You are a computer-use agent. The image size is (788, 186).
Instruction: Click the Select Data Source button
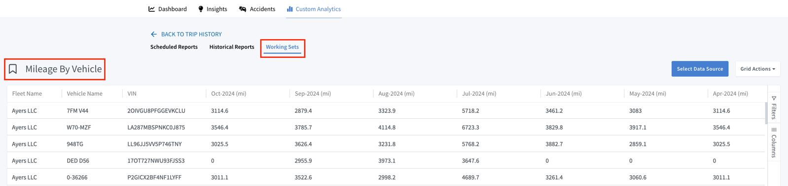(x=700, y=69)
